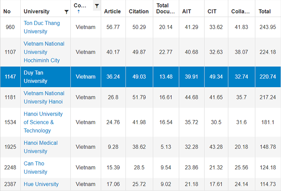Viewport: 281px width, 191px height.
Task: Click the CIT column header
Action: (x=212, y=11)
